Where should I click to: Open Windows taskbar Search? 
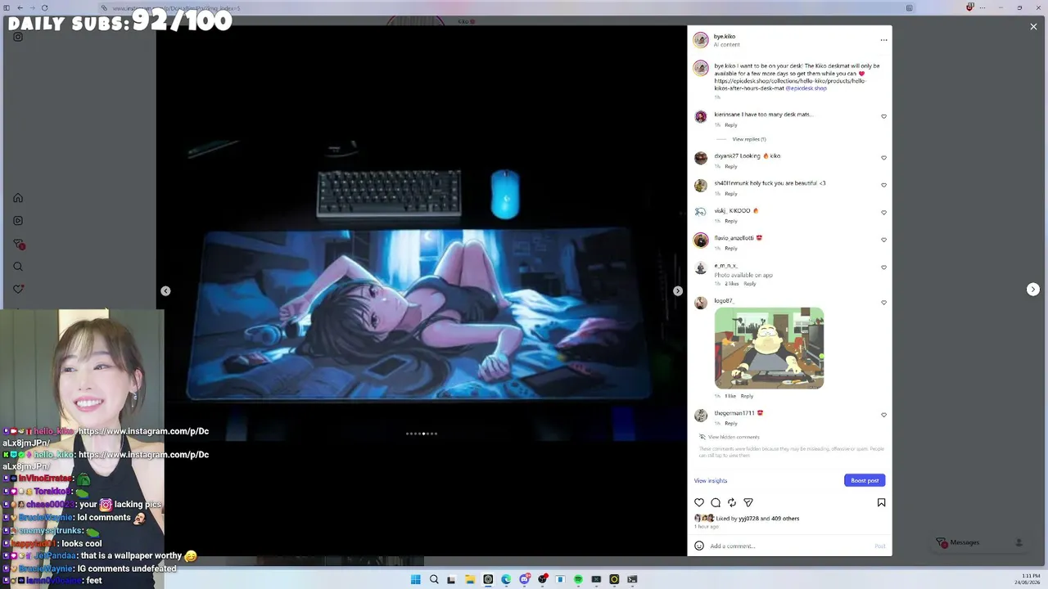(x=434, y=579)
